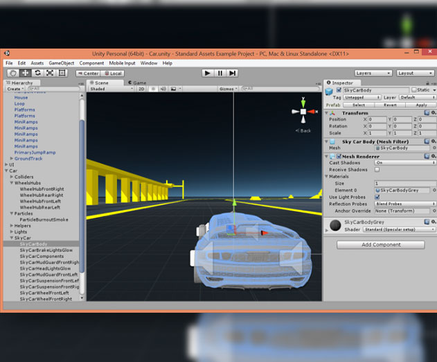Click the SkyCarBodyGrey material preview sphere
The image size is (437, 362).
click(335, 225)
